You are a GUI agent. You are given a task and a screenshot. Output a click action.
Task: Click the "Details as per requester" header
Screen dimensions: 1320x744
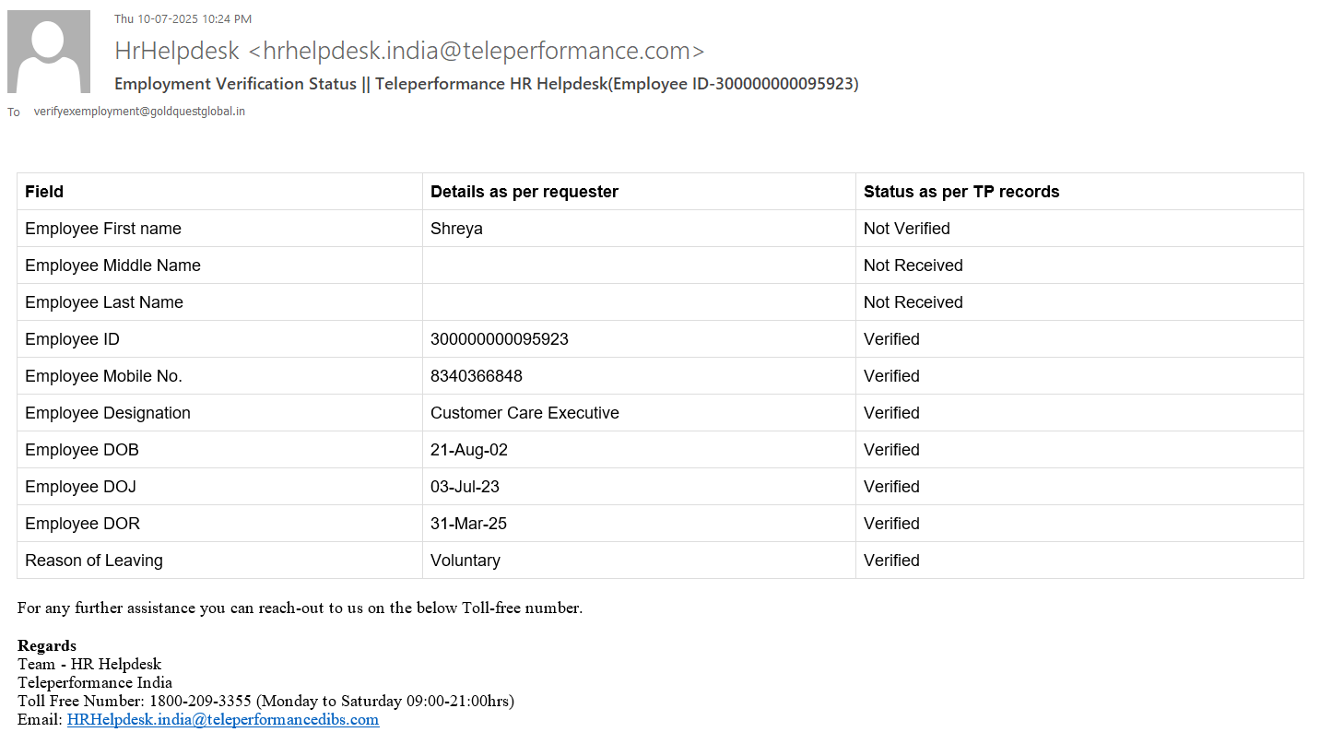pos(524,192)
